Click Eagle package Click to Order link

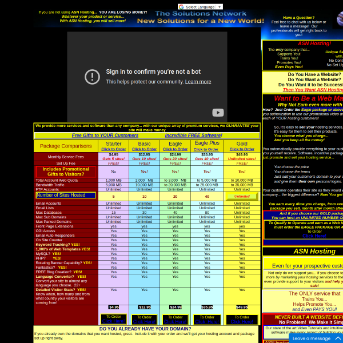point(176,149)
